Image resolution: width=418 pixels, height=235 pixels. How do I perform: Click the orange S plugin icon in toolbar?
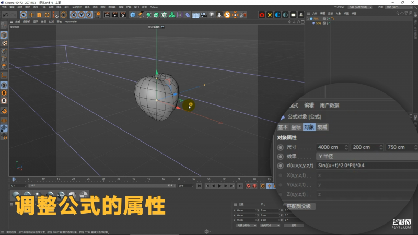pyautogui.click(x=227, y=15)
